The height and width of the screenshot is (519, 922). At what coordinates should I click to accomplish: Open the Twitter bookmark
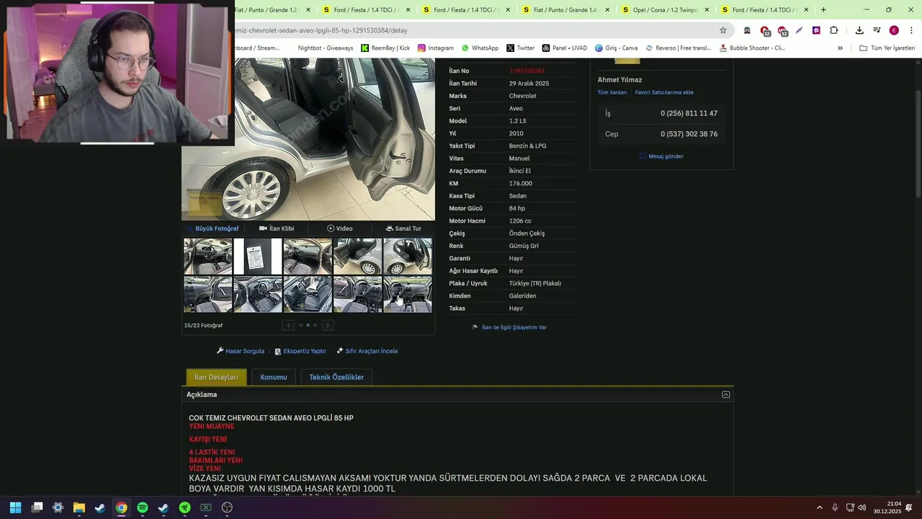520,48
